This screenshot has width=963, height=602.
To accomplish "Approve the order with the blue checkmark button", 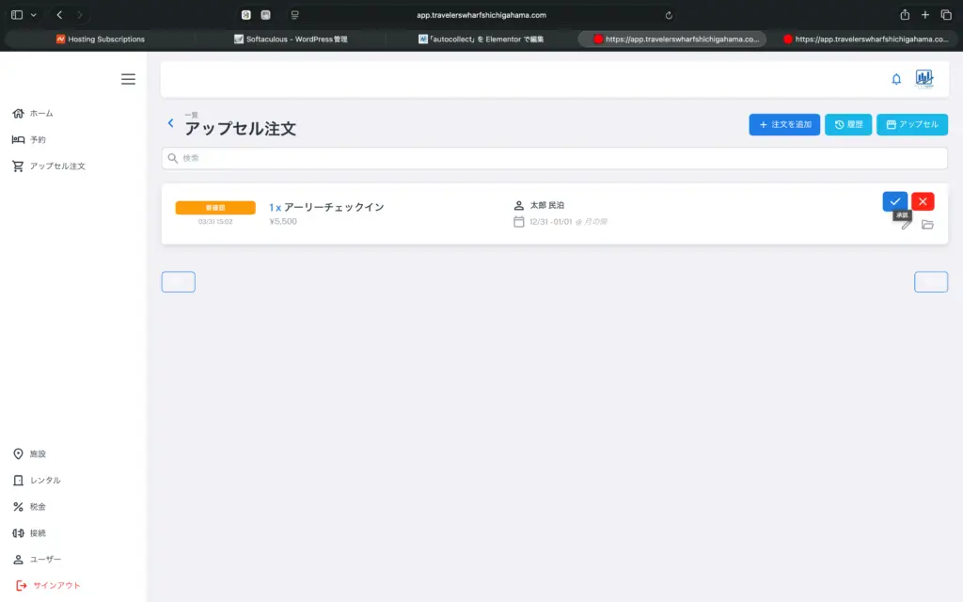I will 894,201.
